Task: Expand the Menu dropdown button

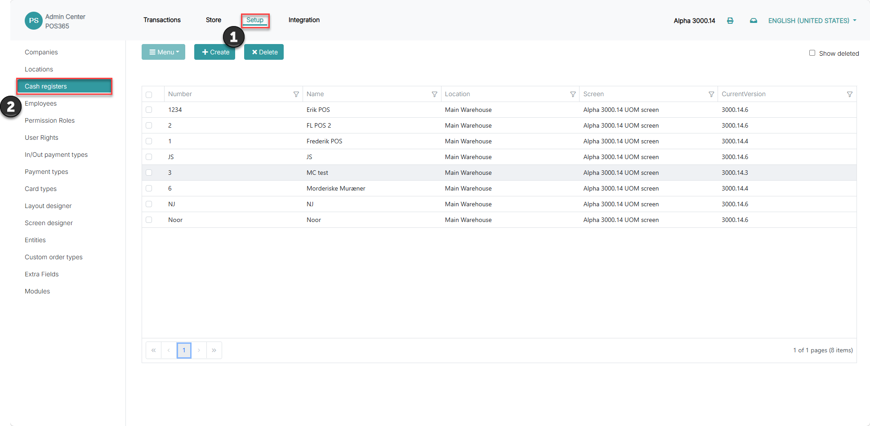Action: tap(164, 52)
